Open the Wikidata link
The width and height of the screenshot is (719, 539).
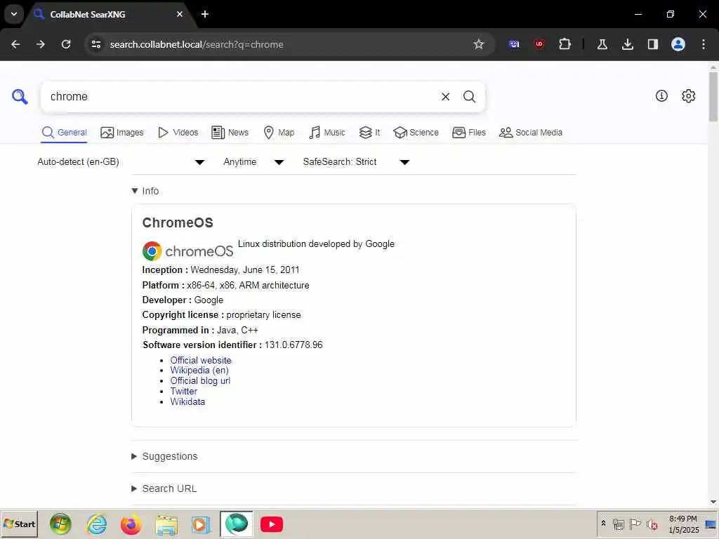tap(188, 402)
